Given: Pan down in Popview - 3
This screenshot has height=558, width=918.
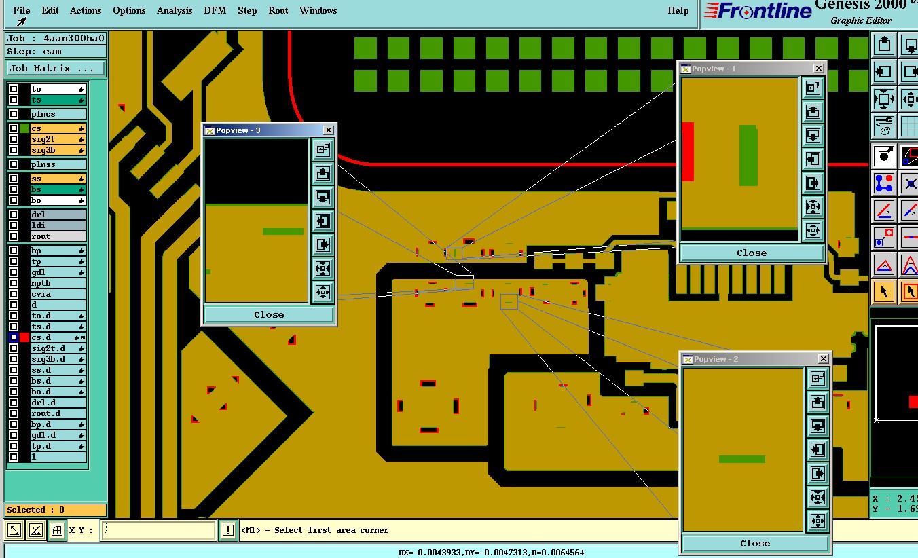Looking at the screenshot, I should pyautogui.click(x=323, y=197).
